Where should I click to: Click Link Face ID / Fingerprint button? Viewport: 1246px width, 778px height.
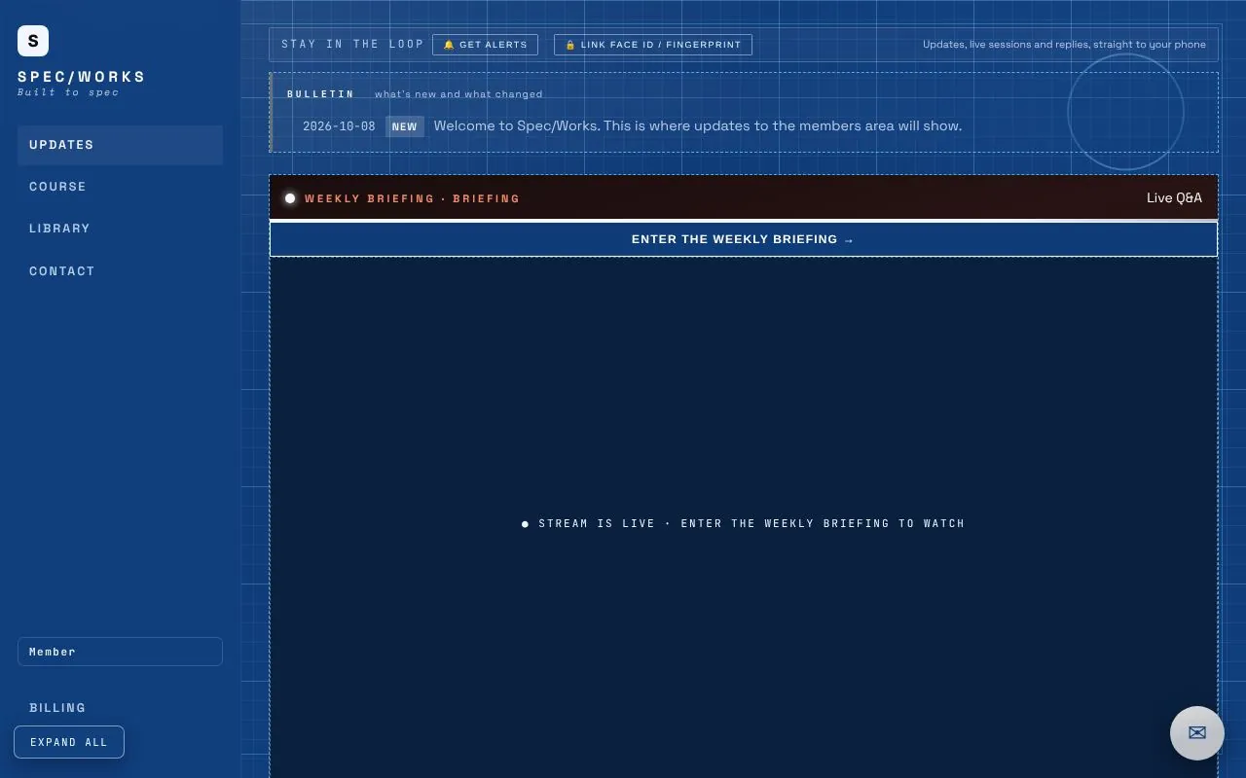coord(653,45)
